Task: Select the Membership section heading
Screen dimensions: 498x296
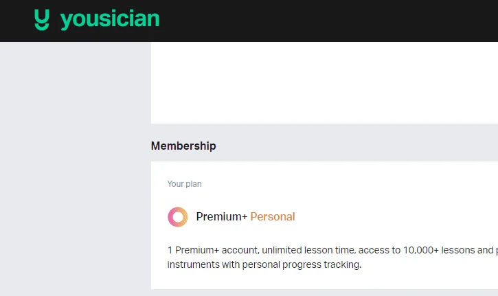Action: click(x=183, y=146)
